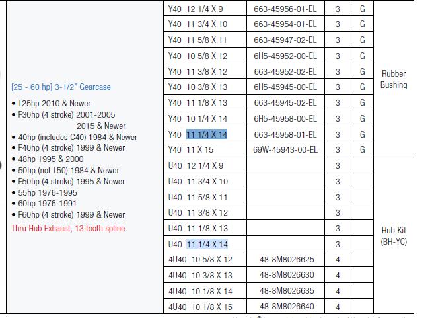Click part number 663-45956-01-EL
430x318 pixels.
(x=285, y=9)
